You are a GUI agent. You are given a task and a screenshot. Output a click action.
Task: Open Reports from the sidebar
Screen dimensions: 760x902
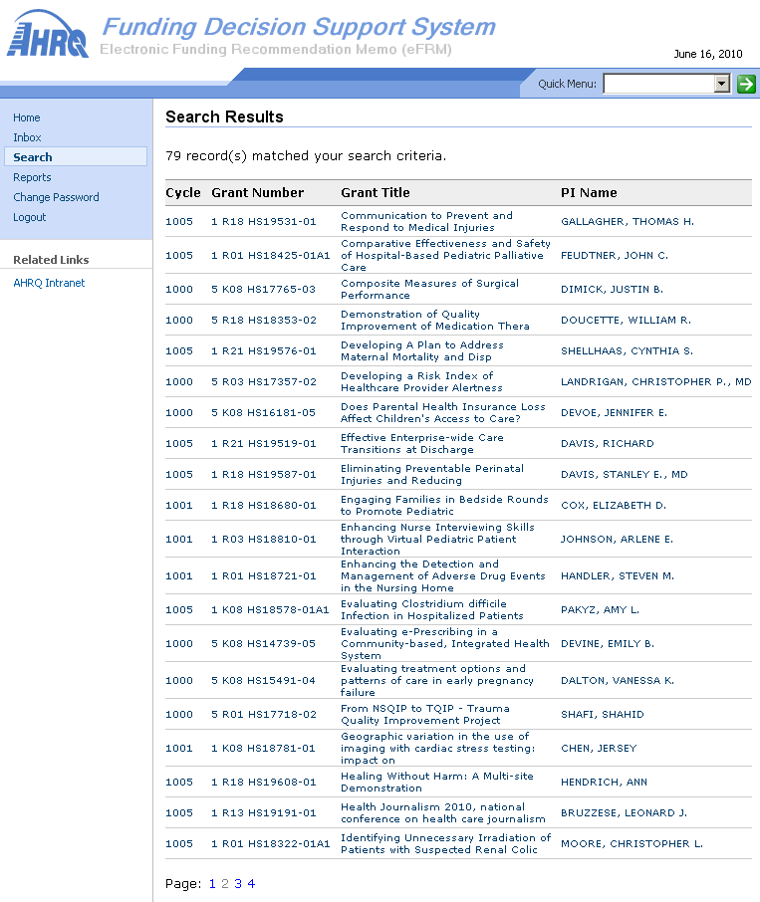(x=32, y=177)
